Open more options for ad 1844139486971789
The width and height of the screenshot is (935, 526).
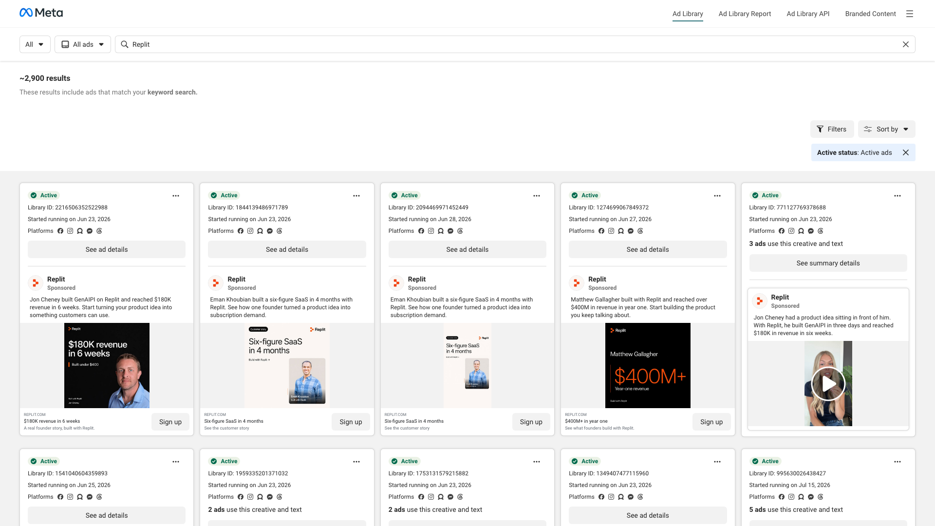(x=356, y=196)
